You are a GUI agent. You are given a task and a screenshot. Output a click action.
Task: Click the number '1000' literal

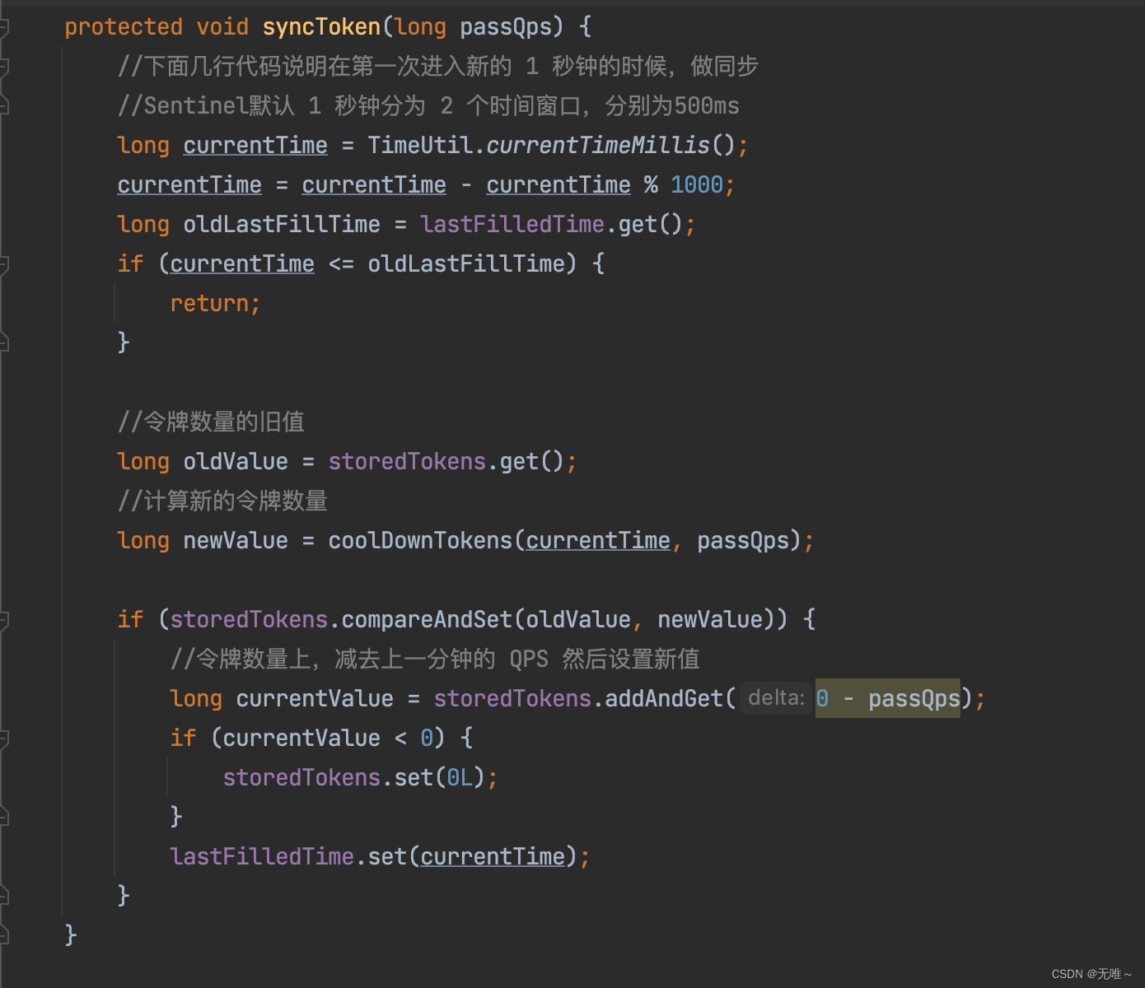click(697, 185)
